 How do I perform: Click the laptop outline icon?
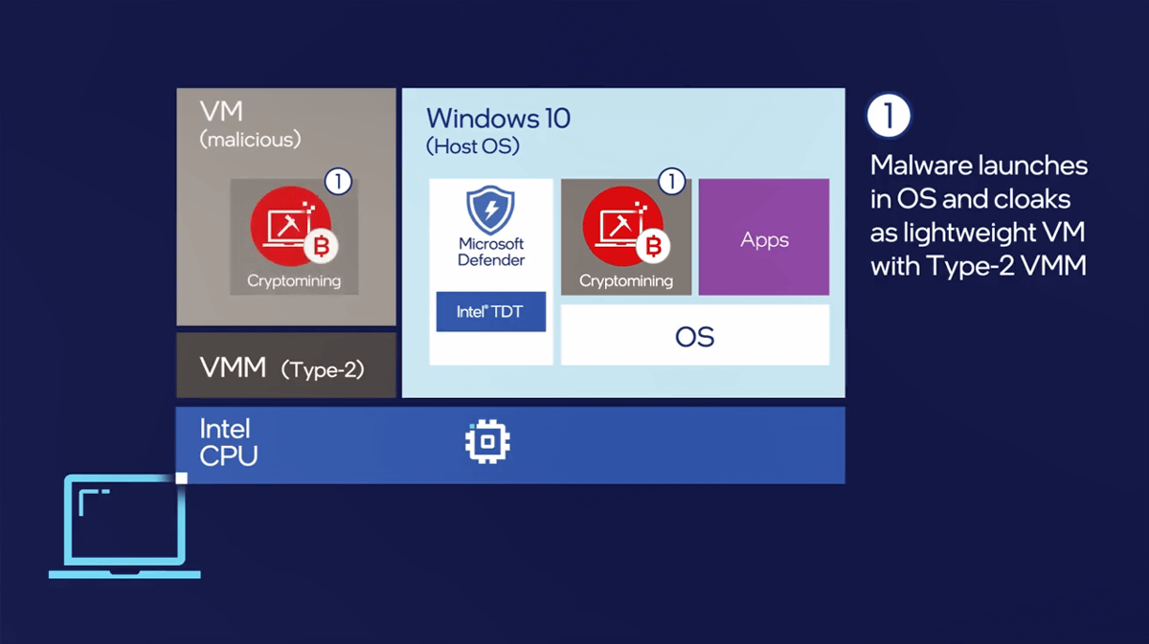pyautogui.click(x=124, y=525)
